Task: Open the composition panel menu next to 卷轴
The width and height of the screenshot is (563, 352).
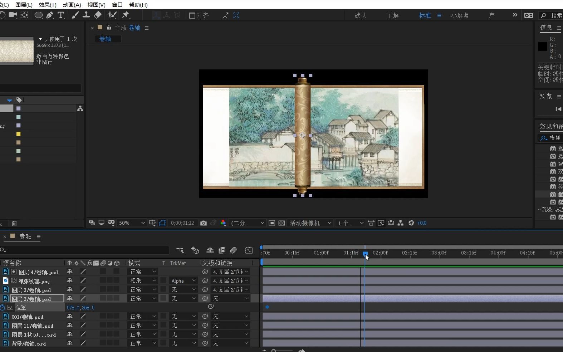Action: (147, 28)
